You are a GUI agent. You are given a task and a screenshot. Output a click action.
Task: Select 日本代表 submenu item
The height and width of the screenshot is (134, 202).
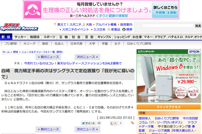tap(77, 44)
